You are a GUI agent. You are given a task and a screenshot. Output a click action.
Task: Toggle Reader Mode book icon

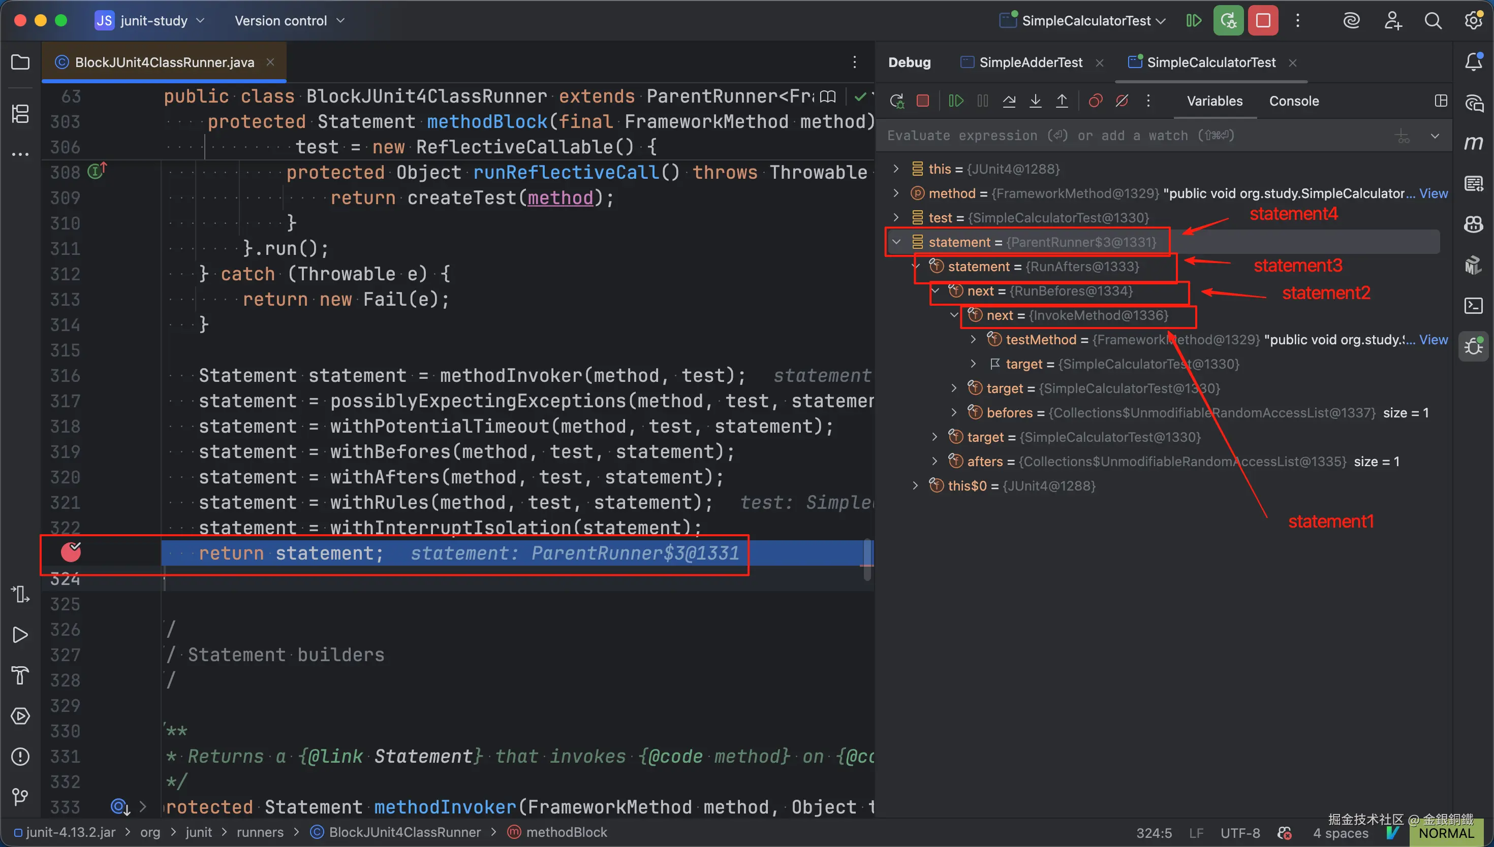click(x=828, y=96)
